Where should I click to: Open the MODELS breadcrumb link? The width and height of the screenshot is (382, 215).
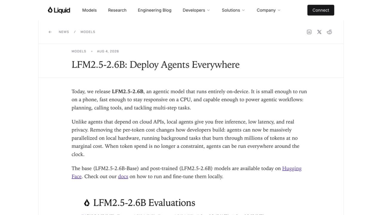click(88, 32)
